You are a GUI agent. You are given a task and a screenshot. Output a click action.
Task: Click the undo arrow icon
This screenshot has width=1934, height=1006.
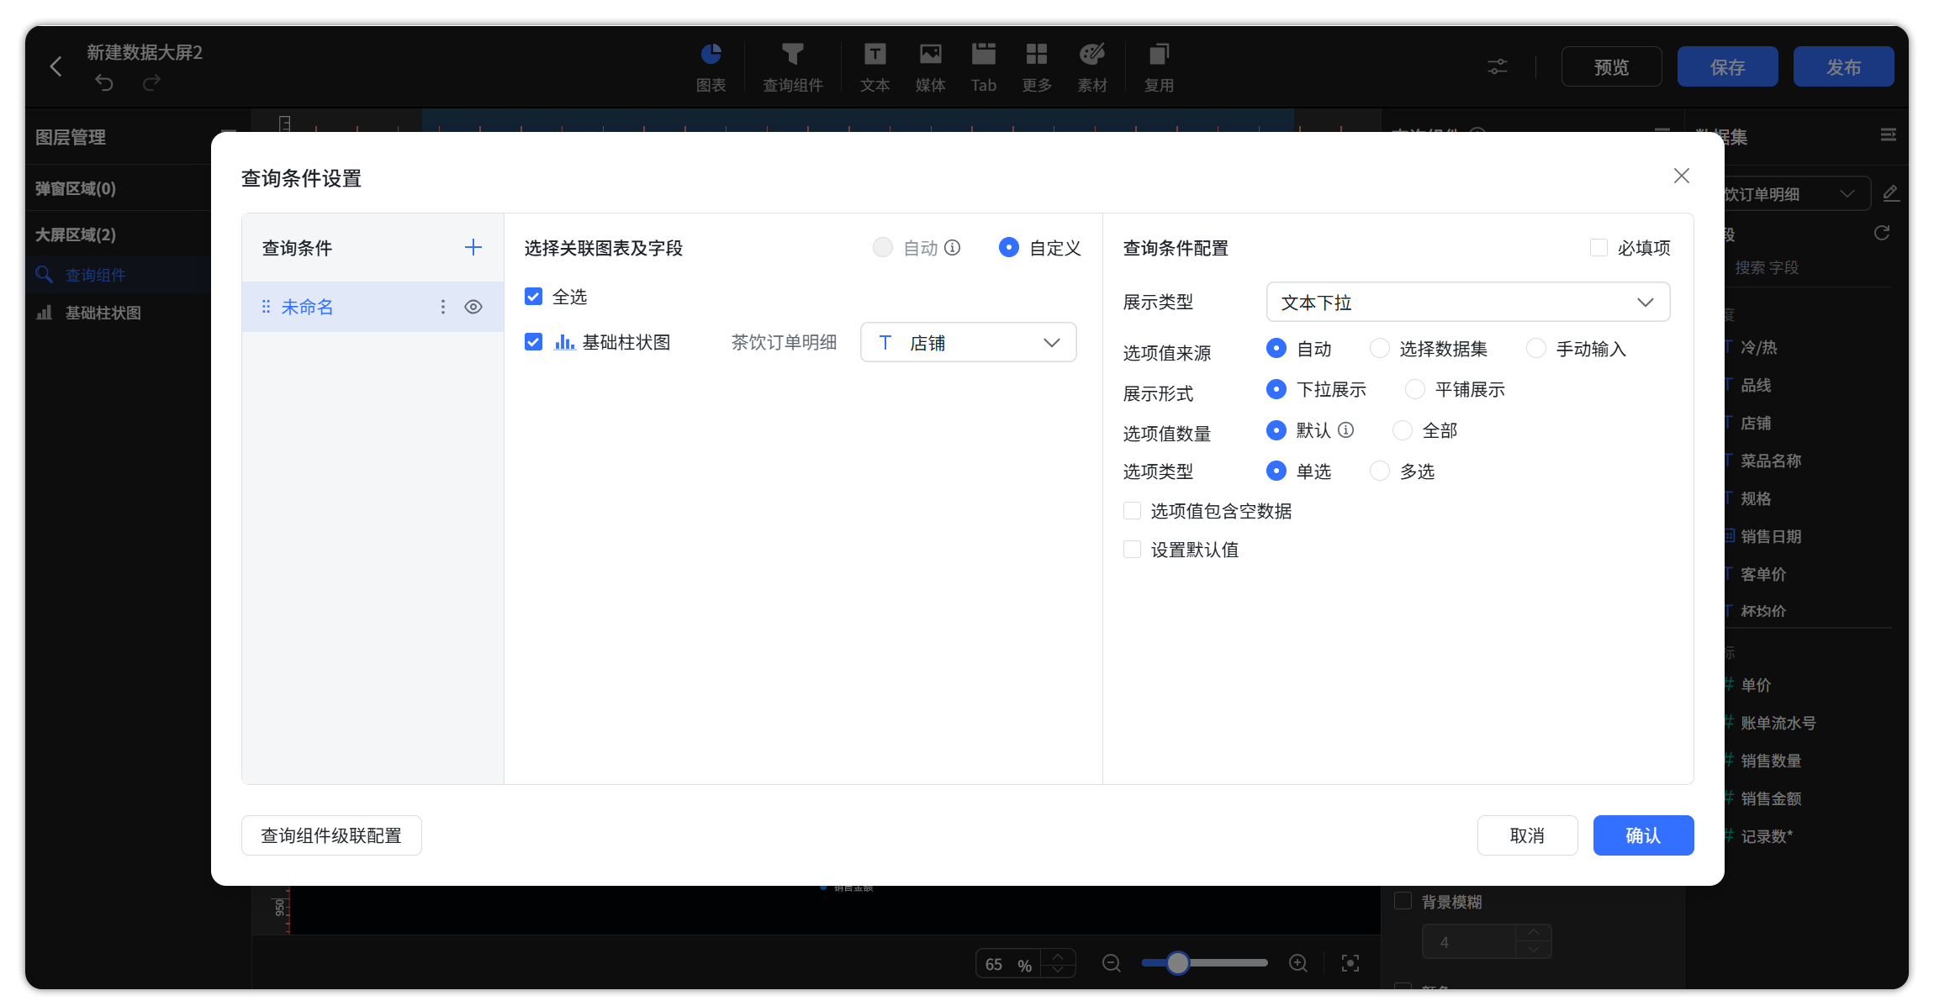pyautogui.click(x=104, y=82)
